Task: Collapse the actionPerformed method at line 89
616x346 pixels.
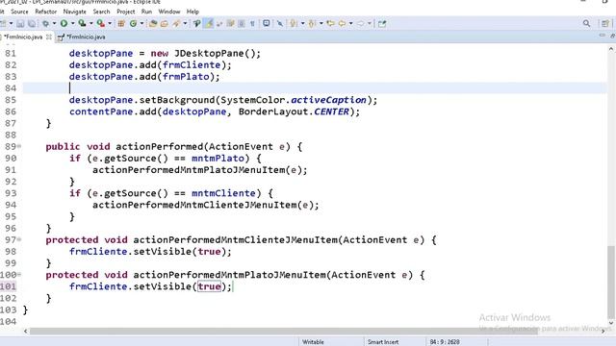Action: (x=19, y=147)
